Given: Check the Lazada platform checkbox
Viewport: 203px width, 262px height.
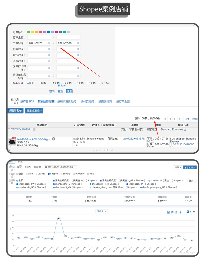Looking at the screenshot, I should click(36, 174).
